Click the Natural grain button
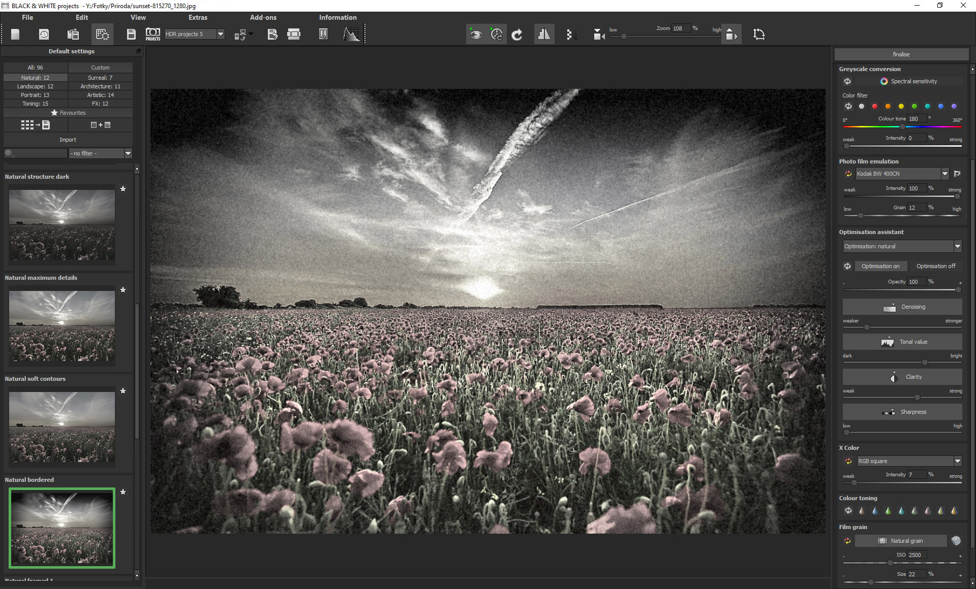Viewport: 976px width, 589px height. click(901, 541)
